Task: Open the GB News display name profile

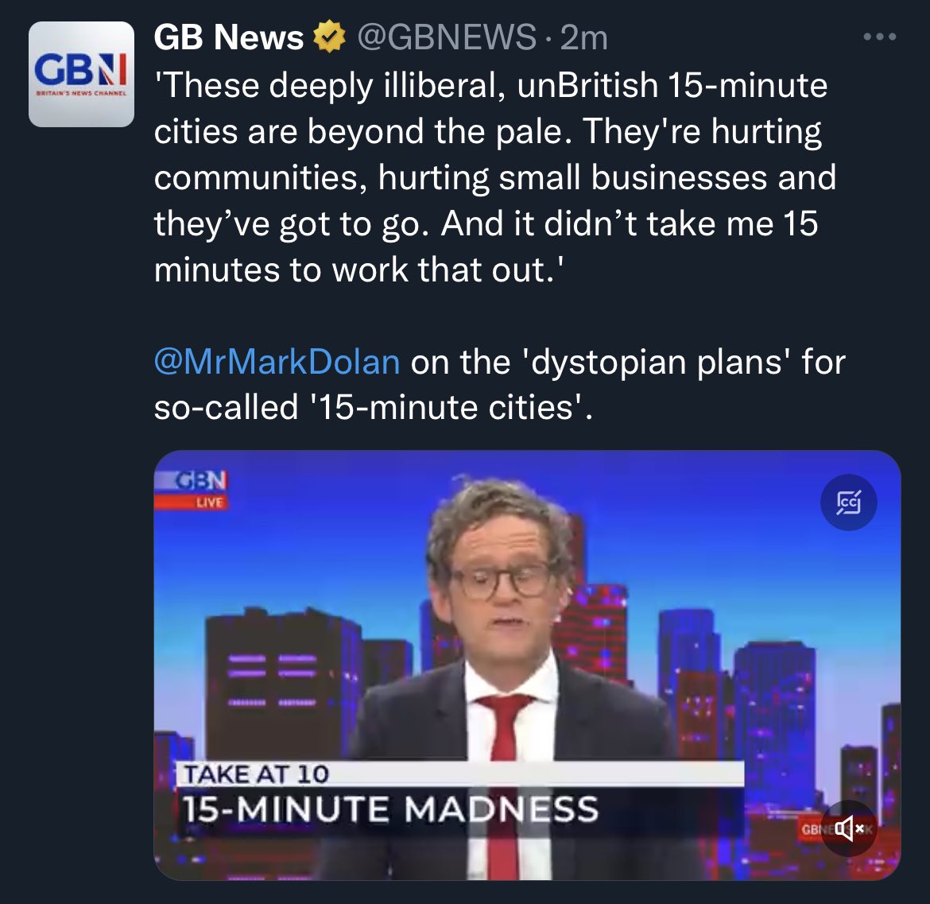Action: point(229,37)
